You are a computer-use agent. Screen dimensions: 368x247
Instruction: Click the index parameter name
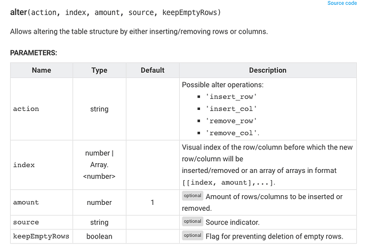pos(24,165)
